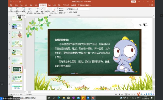Start Rehearse Timings

tap(47, 10)
